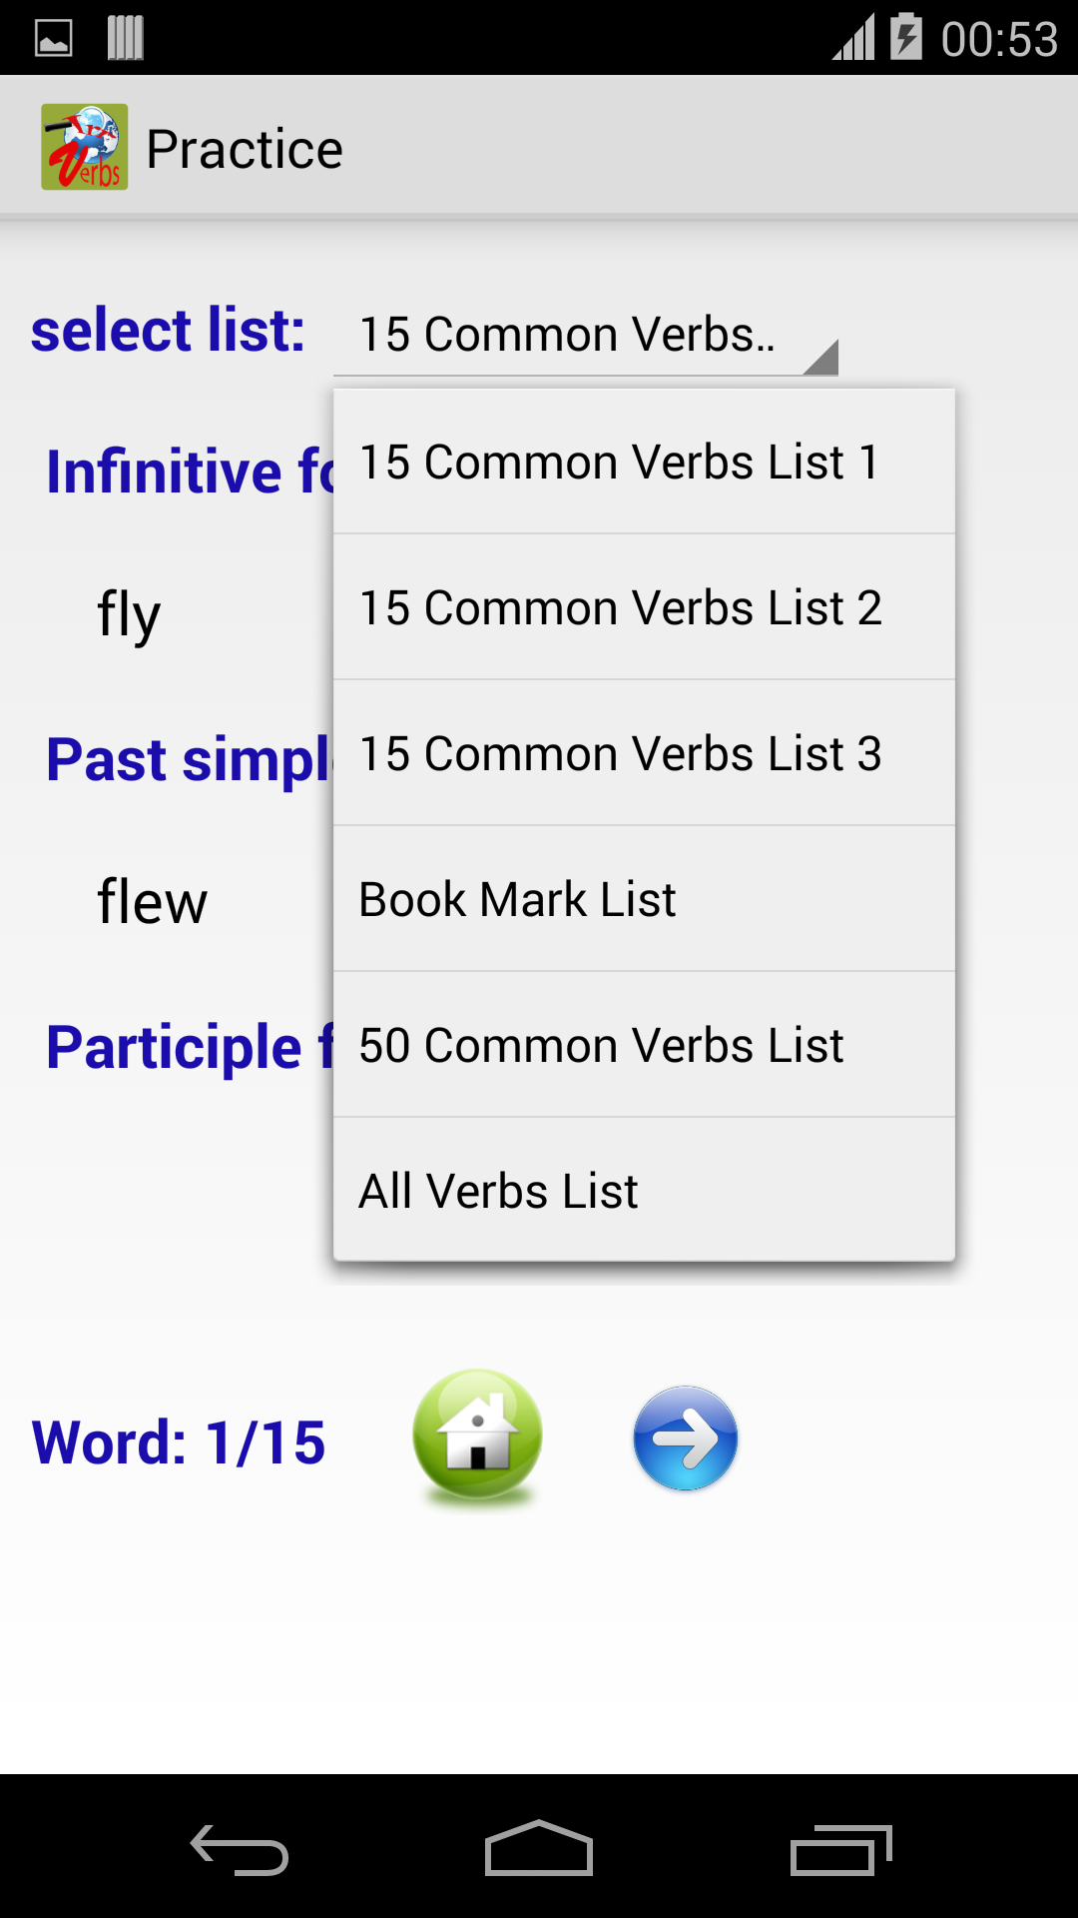The image size is (1078, 1918).
Task: Tap the blue next arrow icon
Action: coord(685,1436)
